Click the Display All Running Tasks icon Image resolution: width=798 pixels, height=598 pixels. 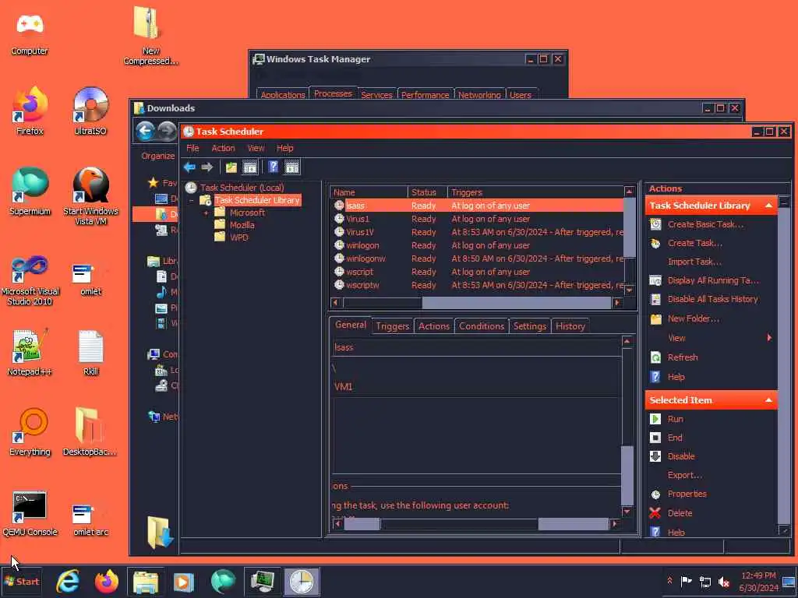point(655,280)
